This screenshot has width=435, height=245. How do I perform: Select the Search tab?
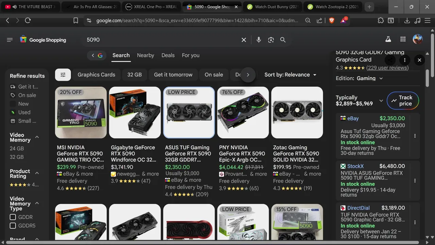tap(121, 55)
